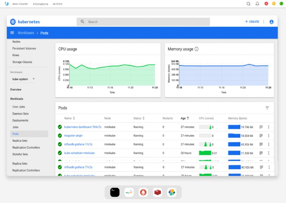The width and height of the screenshot is (286, 203).
Task: Click the Restarts column header
Action: (x=167, y=118)
